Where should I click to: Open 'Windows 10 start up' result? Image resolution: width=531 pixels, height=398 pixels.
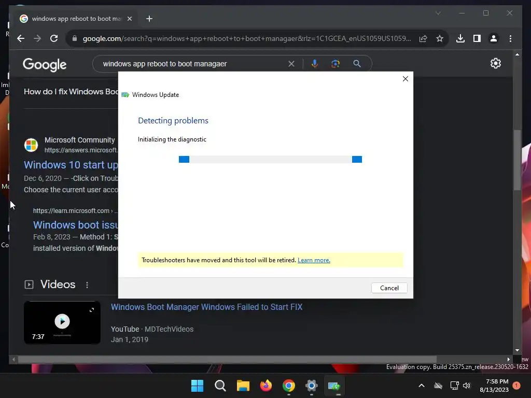coord(71,165)
